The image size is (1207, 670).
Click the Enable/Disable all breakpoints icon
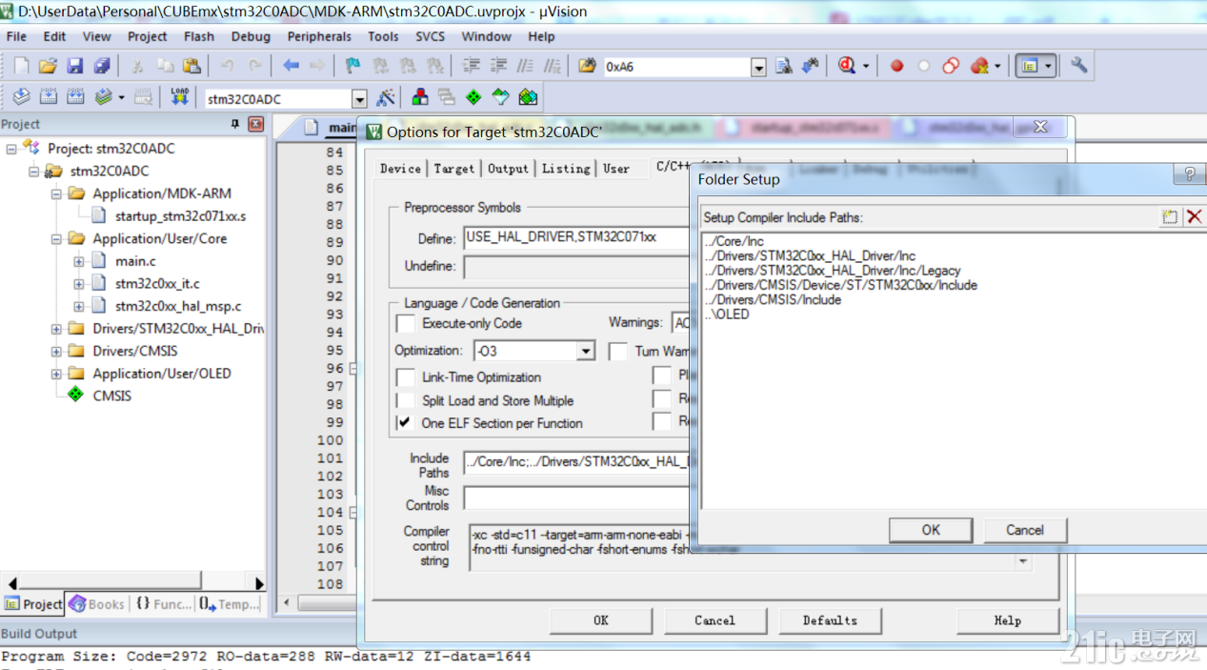point(951,66)
